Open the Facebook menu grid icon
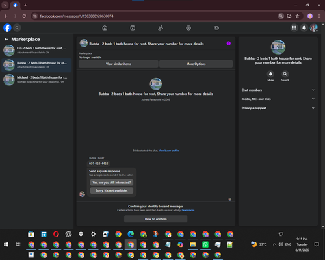The width and height of the screenshot is (325, 260). point(294,28)
